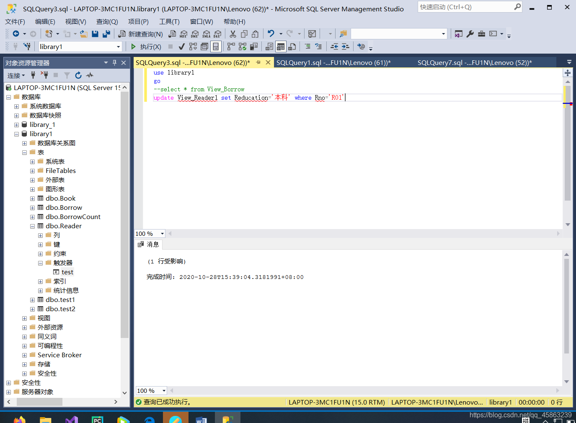The image size is (576, 423).
Task: Open the Toolbox briefcase icon
Action: (x=481, y=34)
